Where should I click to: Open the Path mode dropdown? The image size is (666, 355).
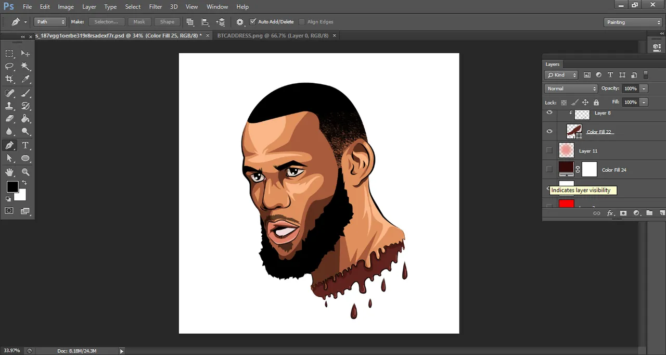coord(50,22)
